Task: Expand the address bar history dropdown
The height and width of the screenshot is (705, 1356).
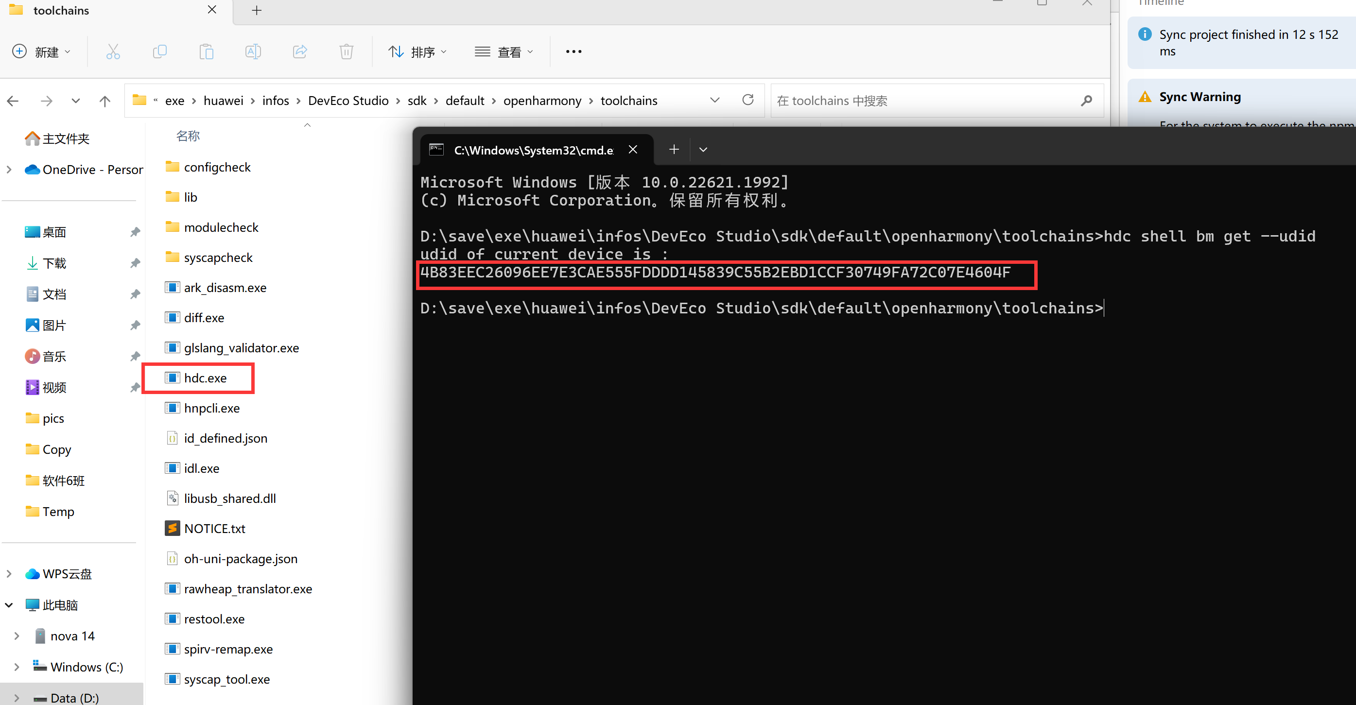Action: coord(714,100)
